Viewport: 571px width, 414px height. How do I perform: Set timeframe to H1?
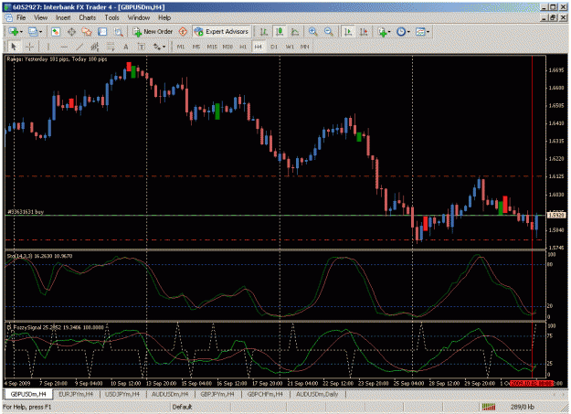coord(243,47)
